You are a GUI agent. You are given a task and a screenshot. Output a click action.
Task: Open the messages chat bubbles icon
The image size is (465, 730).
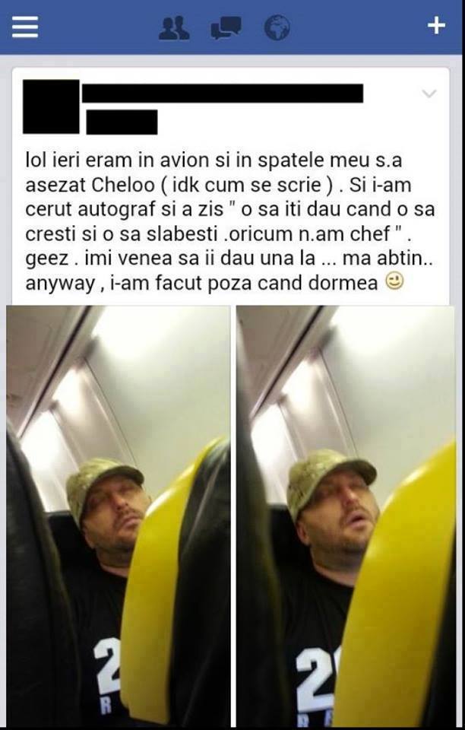(x=226, y=27)
